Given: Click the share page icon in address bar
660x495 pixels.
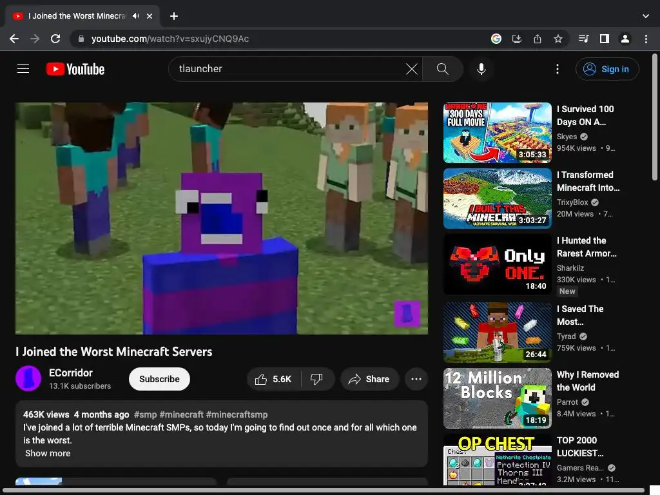Looking at the screenshot, I should (x=538, y=39).
